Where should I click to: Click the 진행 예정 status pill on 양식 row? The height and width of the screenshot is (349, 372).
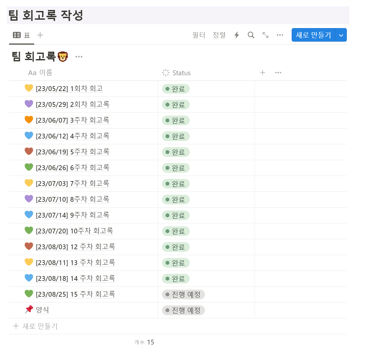(x=183, y=310)
